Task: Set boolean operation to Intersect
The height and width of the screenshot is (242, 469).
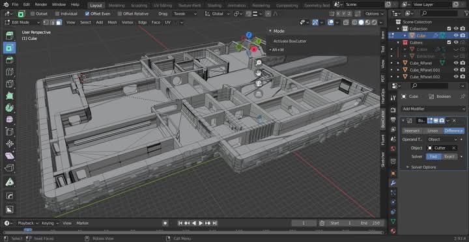Action: click(x=412, y=131)
